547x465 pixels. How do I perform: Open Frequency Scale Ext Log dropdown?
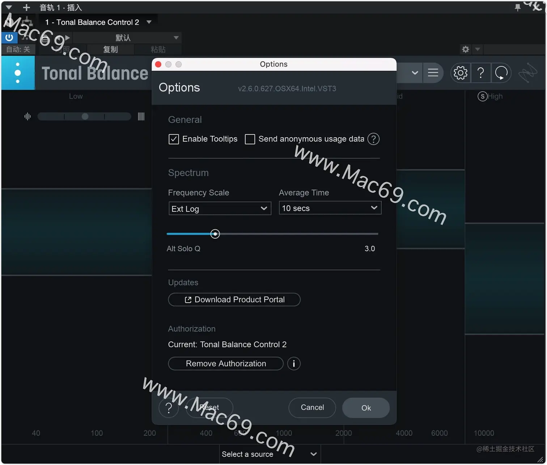click(220, 209)
